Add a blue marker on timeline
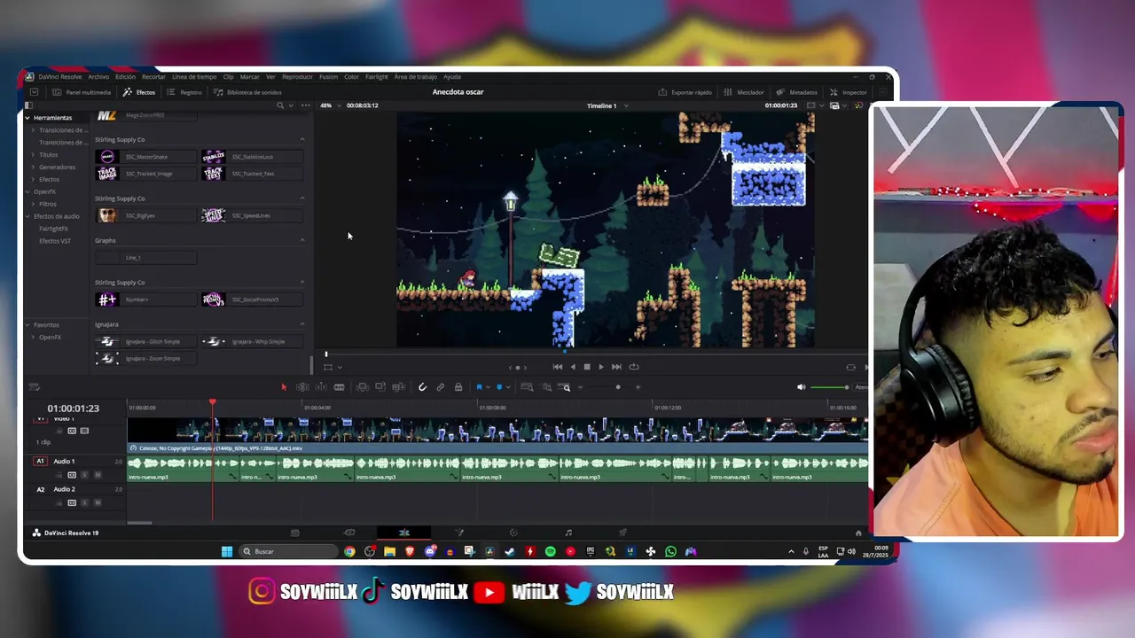 (498, 387)
